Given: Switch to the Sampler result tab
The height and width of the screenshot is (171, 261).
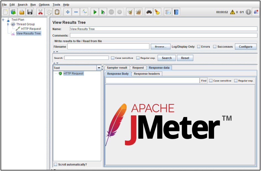Looking at the screenshot, I should coord(117,68).
